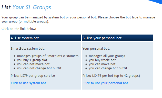This screenshot has height=98, width=162.
Task: Click the 'Price: L$479 per bot' text
Action: 98,76
